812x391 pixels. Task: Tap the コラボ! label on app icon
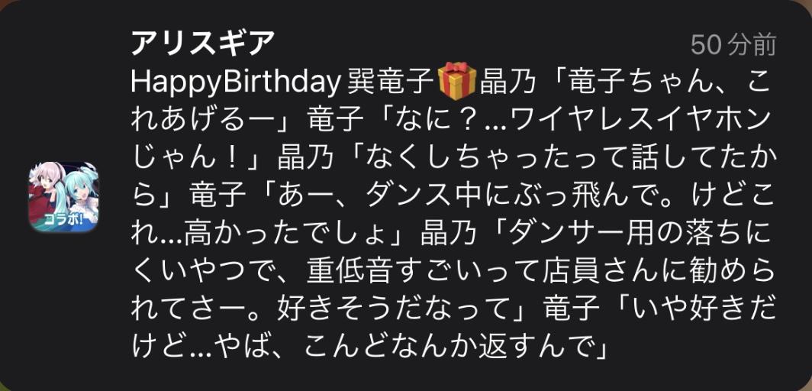63,218
